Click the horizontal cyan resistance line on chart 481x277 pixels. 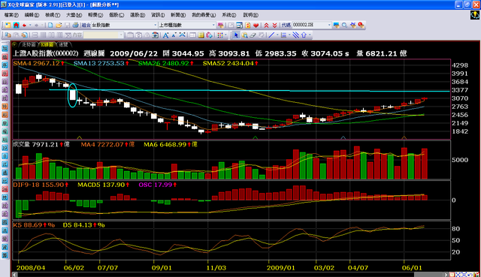249,90
